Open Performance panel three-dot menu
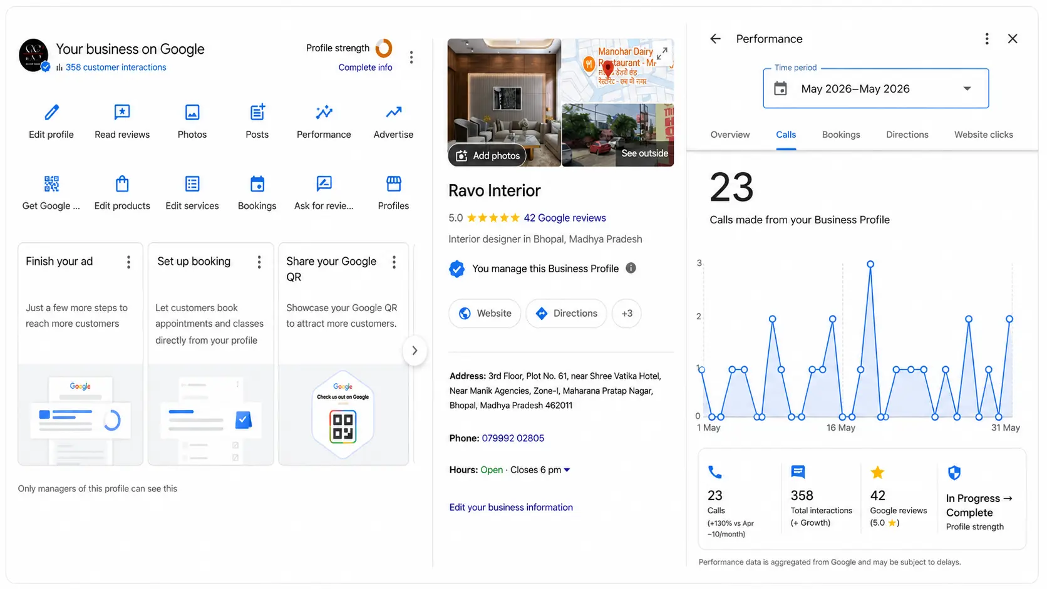Viewport: 1047px width, 589px height. coord(987,39)
